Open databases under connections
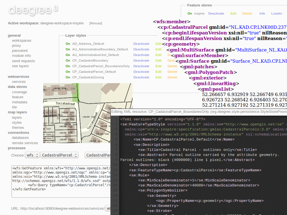 tap(20, 138)
